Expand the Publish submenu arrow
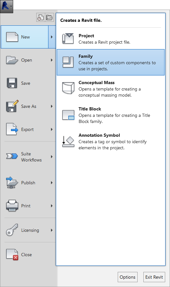Screen dimensions: 170x287 click(52, 183)
